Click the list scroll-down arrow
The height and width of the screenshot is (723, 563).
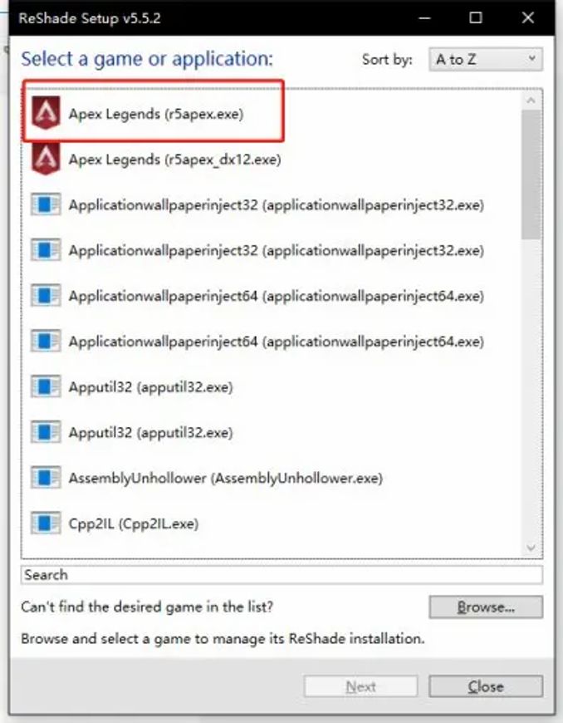click(x=531, y=548)
